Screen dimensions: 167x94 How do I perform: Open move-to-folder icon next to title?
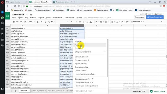(x=31, y=15)
